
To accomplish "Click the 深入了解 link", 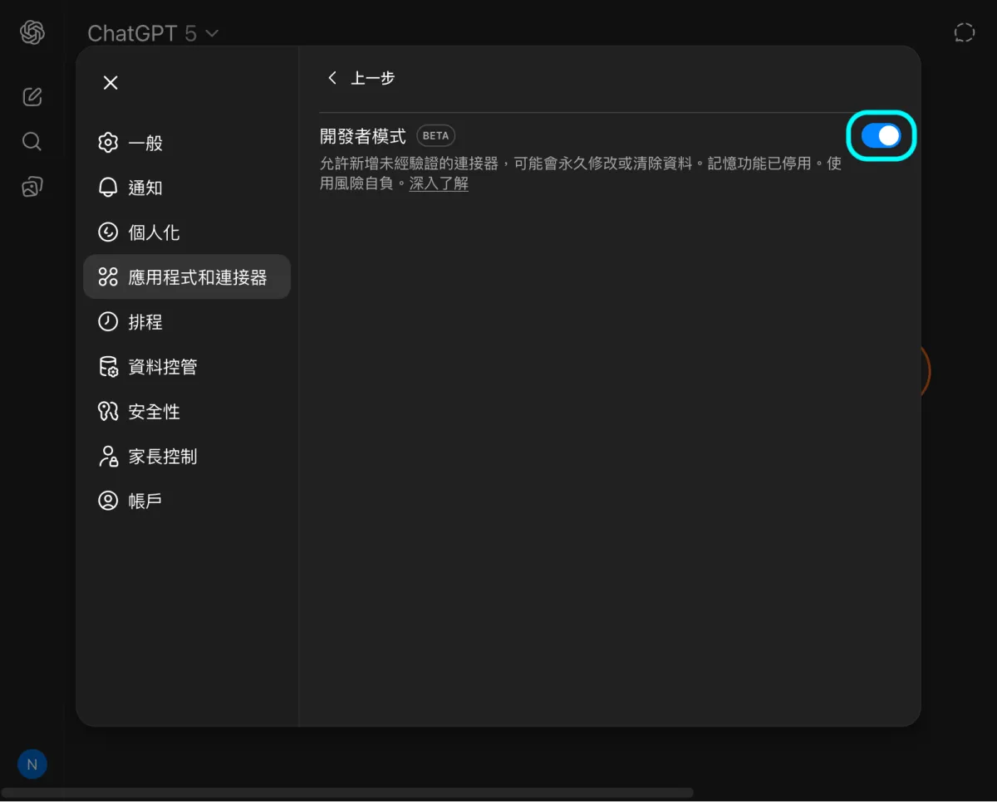I will click(x=439, y=184).
